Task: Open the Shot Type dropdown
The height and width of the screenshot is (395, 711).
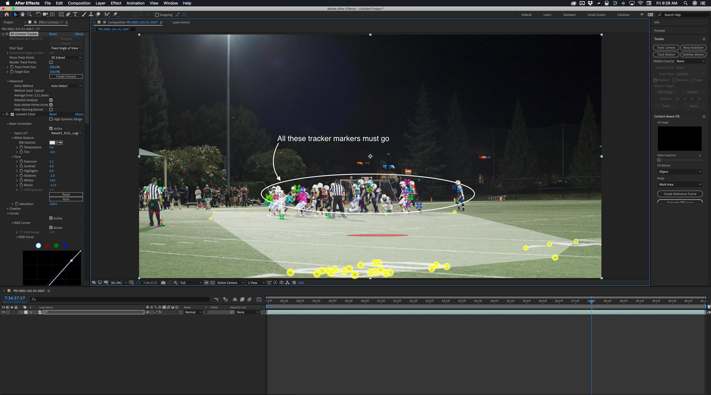Action: pos(66,48)
